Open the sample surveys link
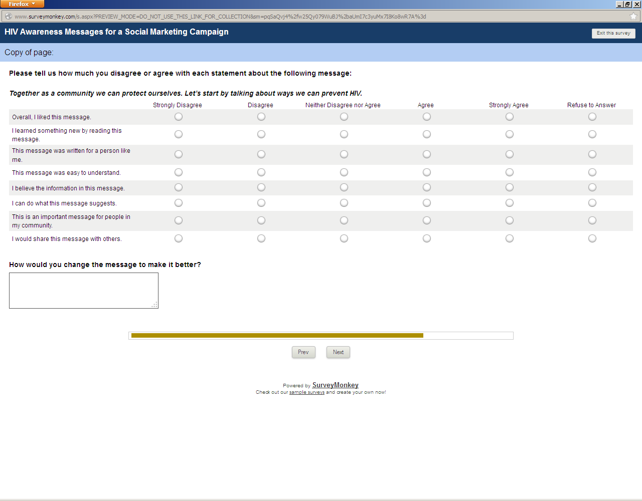Image resolution: width=642 pixels, height=501 pixels. click(306, 392)
